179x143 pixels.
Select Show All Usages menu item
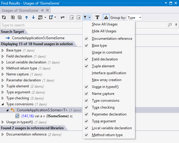(x=104, y=24)
